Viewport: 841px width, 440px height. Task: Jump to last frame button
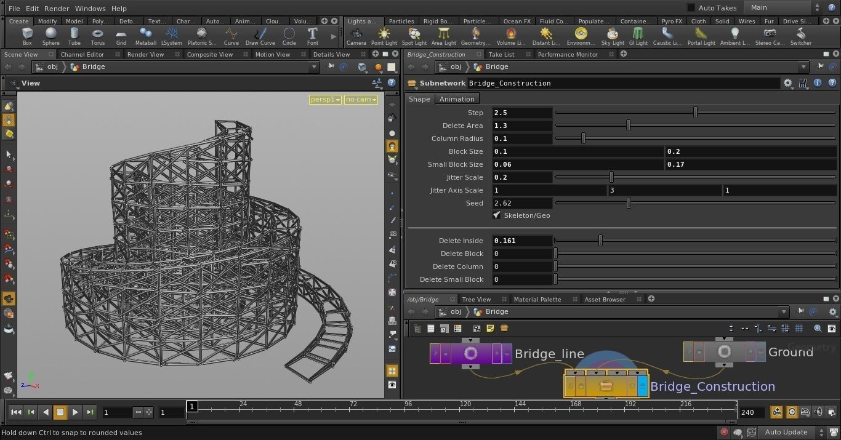click(90, 412)
